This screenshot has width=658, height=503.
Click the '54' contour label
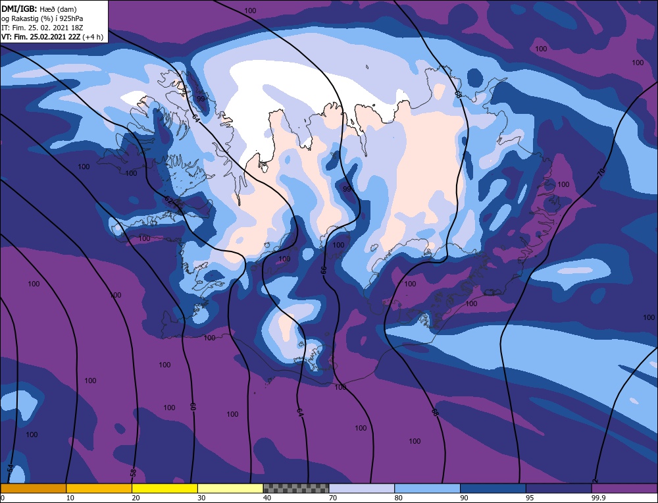click(11, 468)
